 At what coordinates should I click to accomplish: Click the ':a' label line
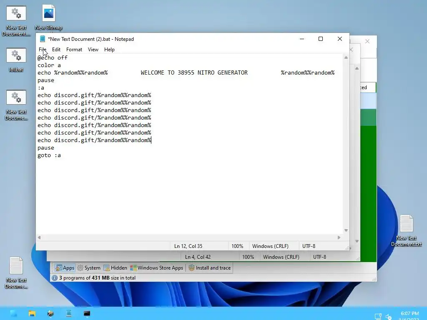[x=41, y=88]
